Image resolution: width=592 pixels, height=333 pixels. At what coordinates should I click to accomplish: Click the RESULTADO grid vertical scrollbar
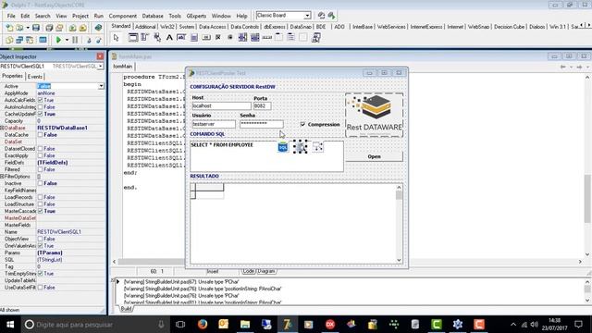coord(399,224)
